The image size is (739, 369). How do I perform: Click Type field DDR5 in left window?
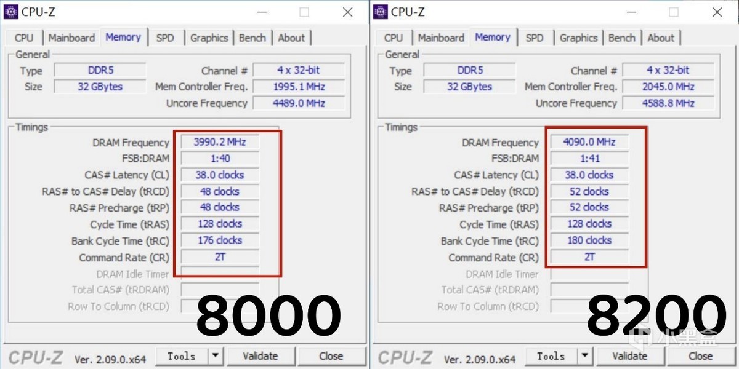coord(100,70)
